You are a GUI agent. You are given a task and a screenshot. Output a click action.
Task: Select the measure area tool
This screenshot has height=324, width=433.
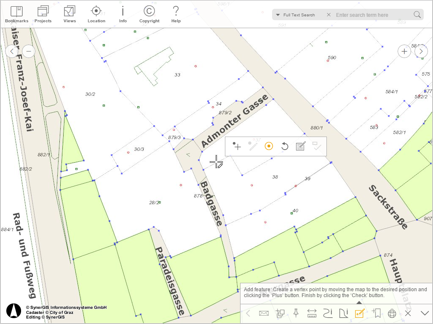pyautogui.click(x=344, y=313)
